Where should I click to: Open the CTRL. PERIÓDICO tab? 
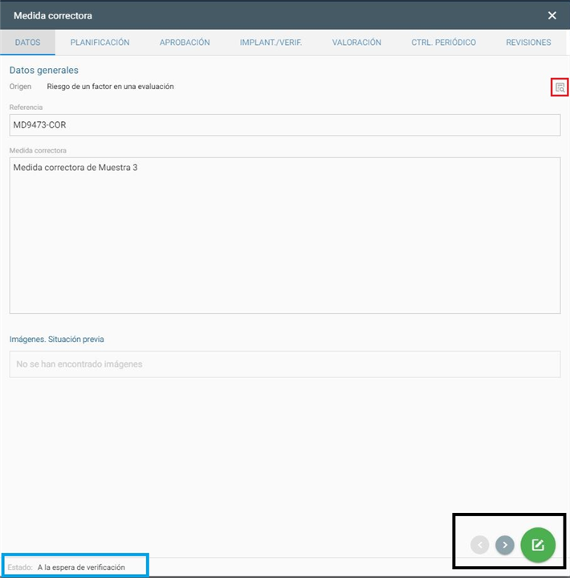click(x=443, y=43)
